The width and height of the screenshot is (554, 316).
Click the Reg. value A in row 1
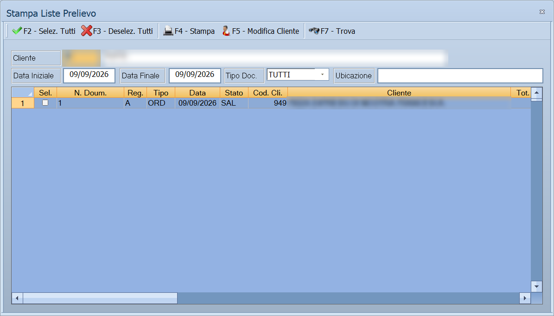135,103
